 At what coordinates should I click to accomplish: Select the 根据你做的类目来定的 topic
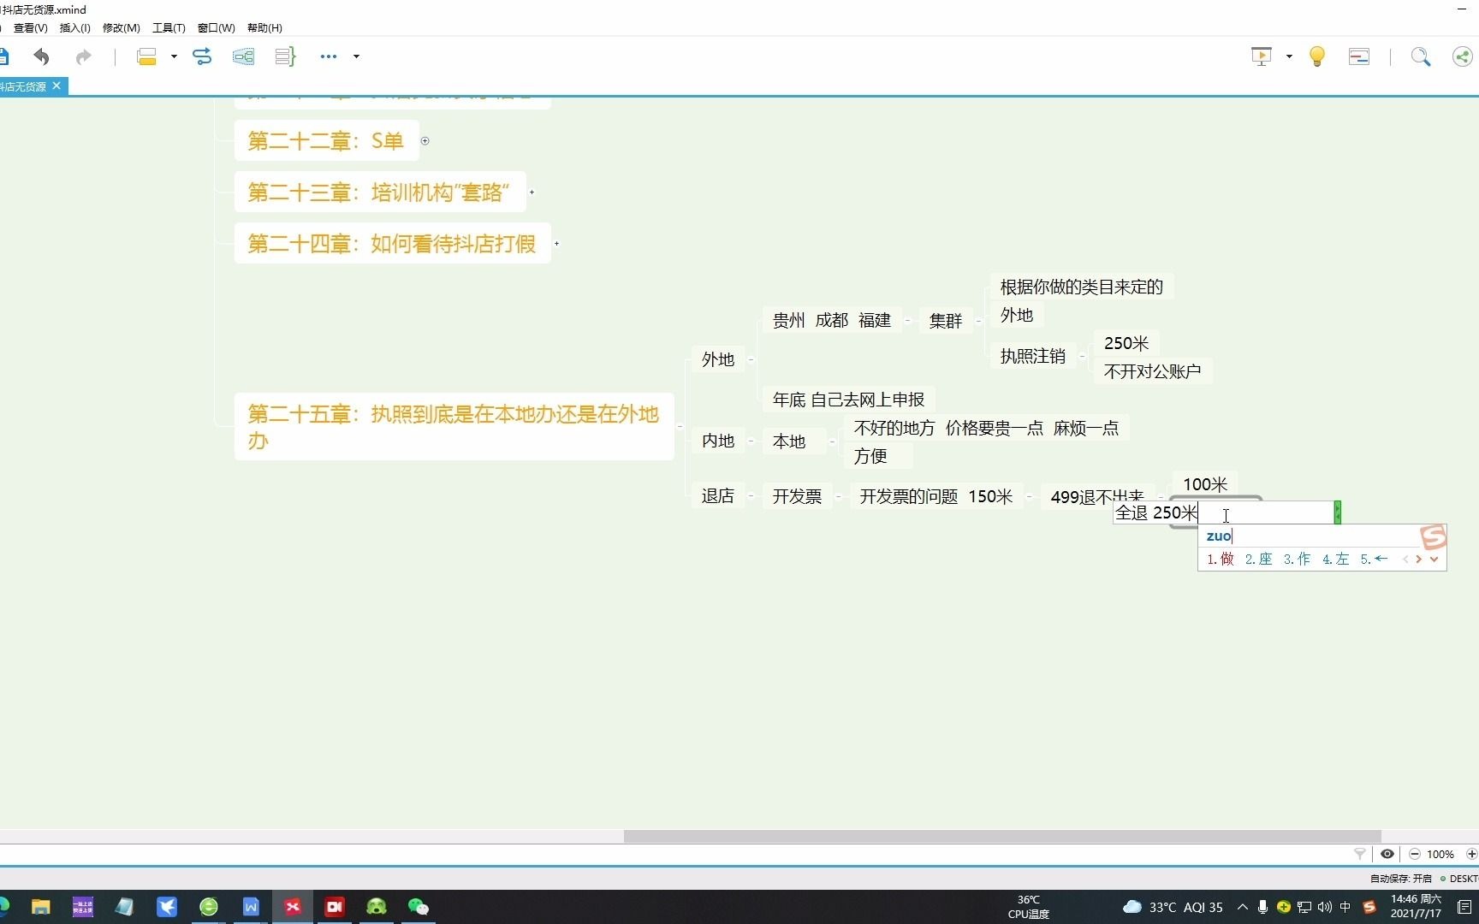[1081, 287]
